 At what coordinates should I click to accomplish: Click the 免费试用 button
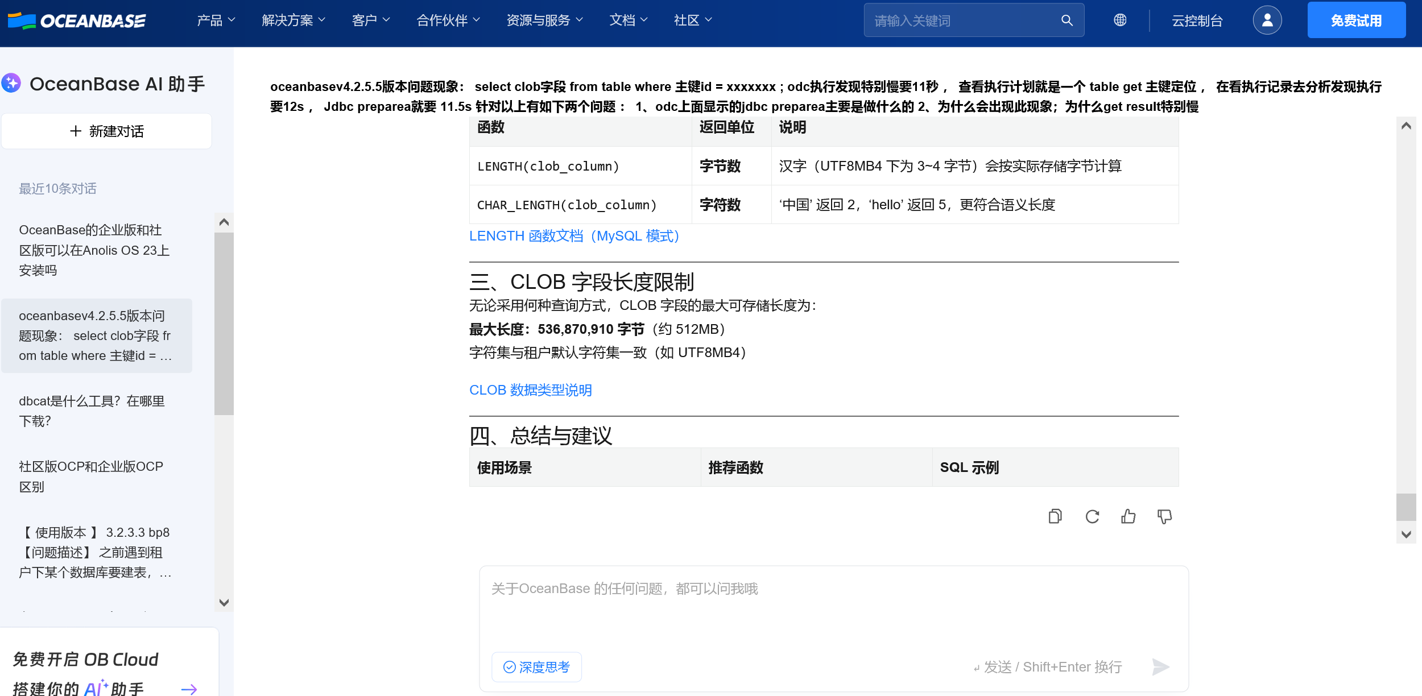[1356, 20]
